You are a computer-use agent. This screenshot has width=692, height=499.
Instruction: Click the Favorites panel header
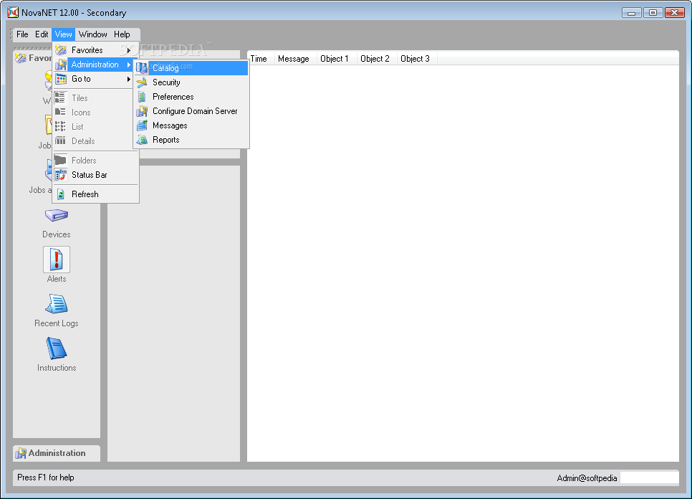(x=33, y=58)
